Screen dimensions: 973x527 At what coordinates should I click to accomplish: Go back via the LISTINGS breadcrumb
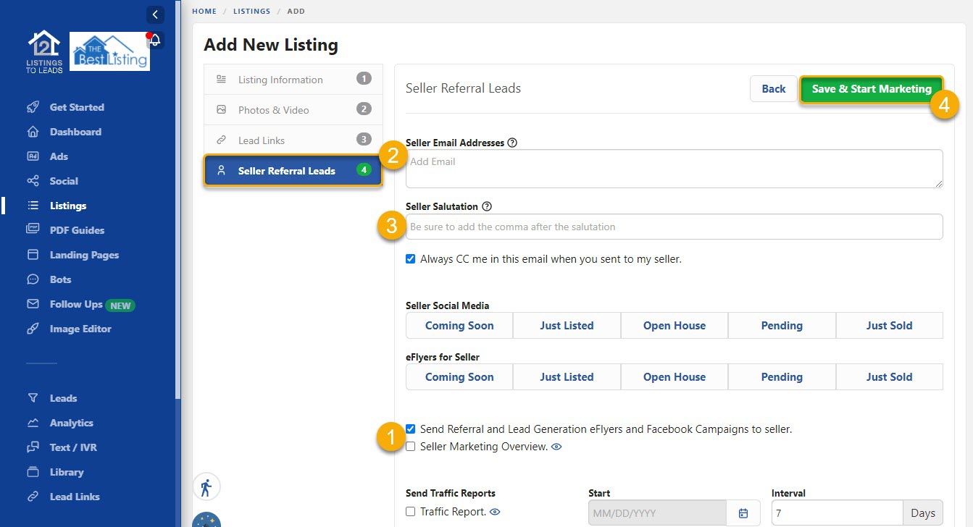coord(251,11)
